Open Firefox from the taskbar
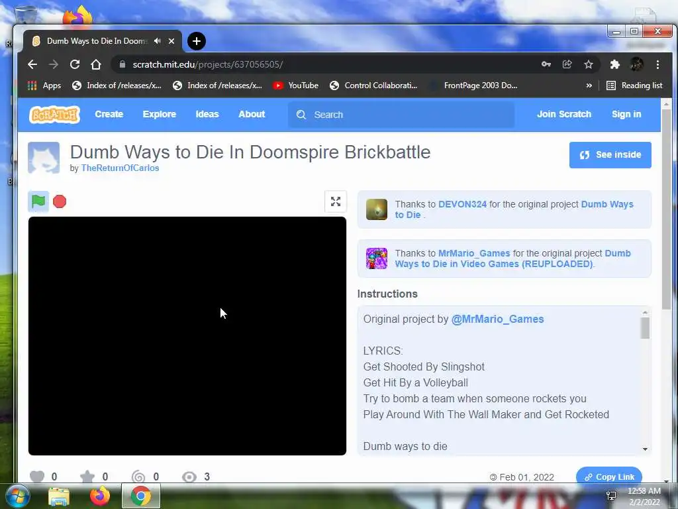The width and height of the screenshot is (678, 509). [x=100, y=496]
